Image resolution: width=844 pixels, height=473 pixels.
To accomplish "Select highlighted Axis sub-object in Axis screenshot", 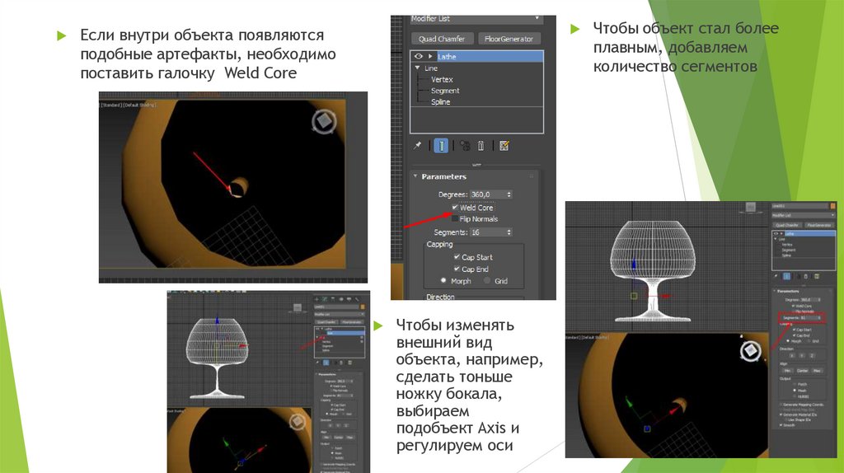I will click(345, 333).
